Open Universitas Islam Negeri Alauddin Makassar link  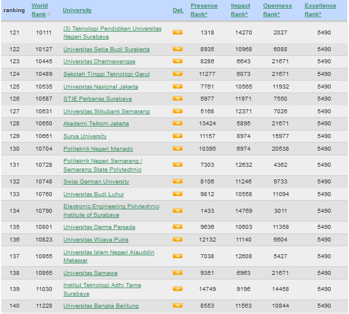click(x=109, y=256)
